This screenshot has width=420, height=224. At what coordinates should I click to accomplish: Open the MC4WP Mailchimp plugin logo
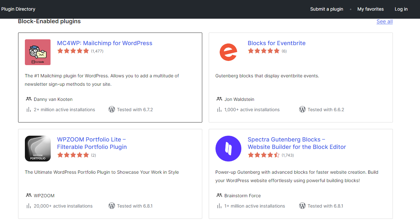[38, 52]
